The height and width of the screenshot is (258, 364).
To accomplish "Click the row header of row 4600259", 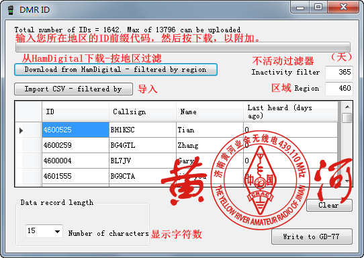I will pos(28,145).
